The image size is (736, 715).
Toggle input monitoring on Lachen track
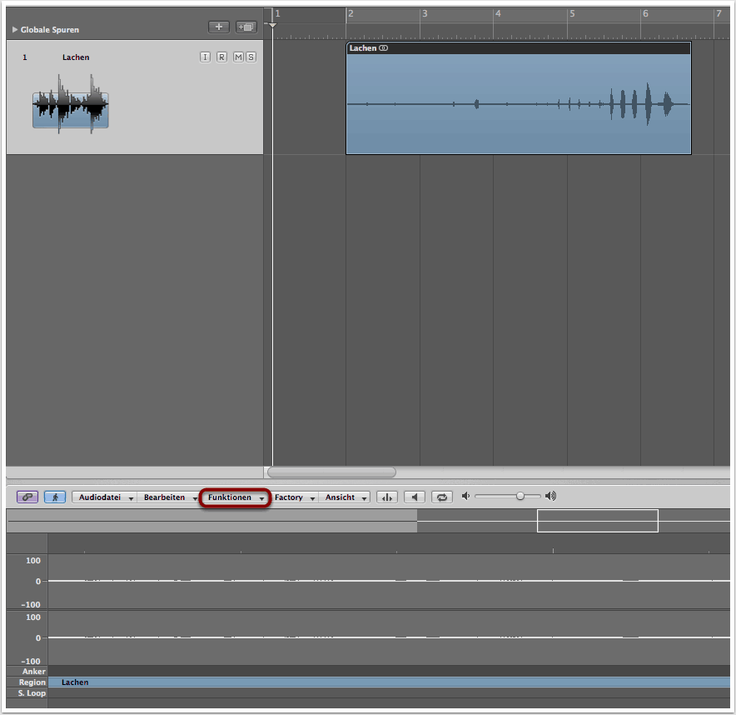click(206, 57)
